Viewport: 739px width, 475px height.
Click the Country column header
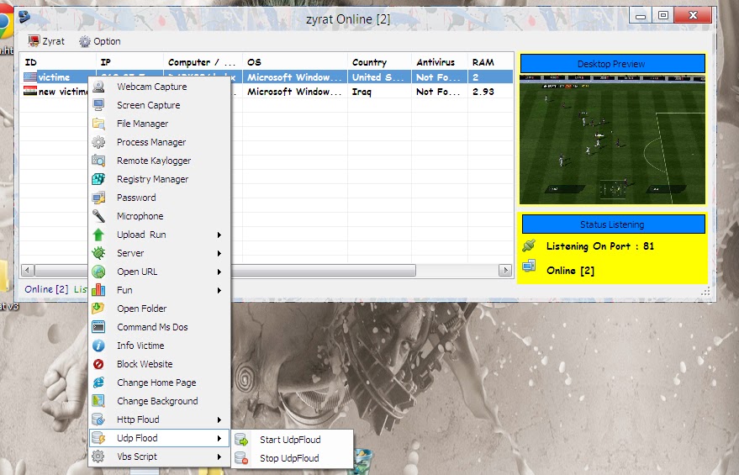379,62
